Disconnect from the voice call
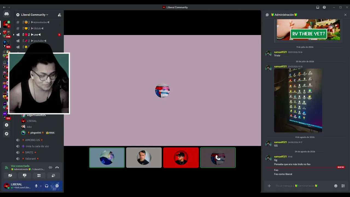 point(57,167)
